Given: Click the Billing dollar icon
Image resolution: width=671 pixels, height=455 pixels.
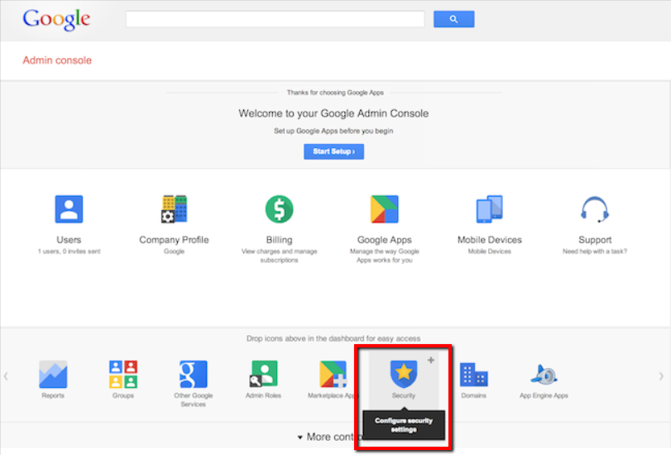Looking at the screenshot, I should (x=279, y=209).
